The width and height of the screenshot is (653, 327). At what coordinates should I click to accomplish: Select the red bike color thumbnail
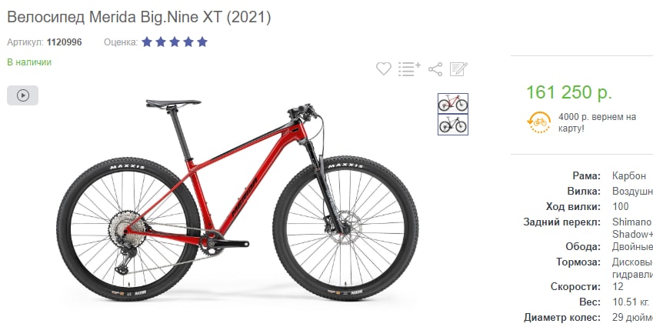[453, 103]
